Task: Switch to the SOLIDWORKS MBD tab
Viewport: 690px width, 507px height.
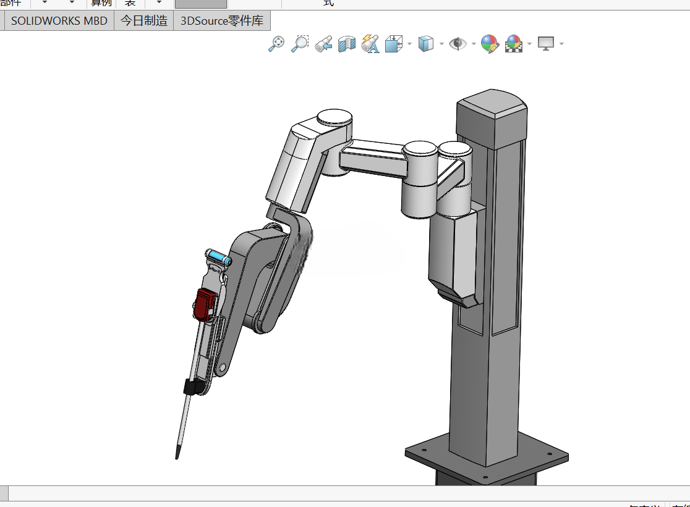Action: pos(59,20)
